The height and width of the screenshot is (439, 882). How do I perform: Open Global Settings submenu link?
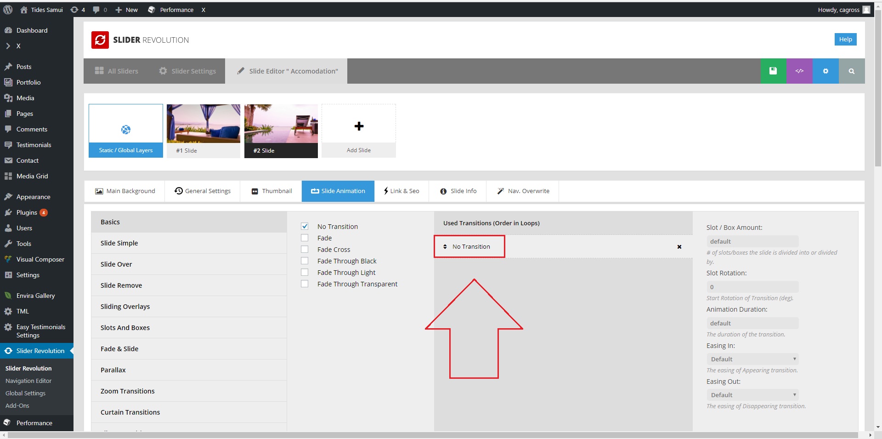[x=25, y=393]
